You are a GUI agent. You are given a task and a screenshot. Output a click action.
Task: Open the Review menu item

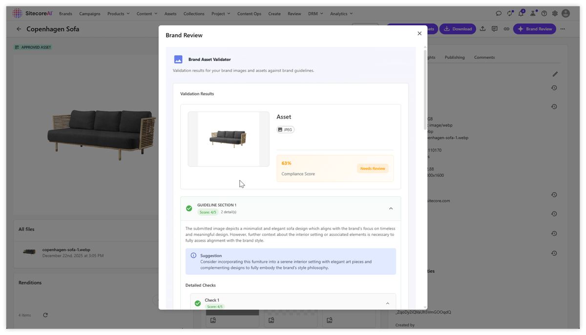(294, 14)
